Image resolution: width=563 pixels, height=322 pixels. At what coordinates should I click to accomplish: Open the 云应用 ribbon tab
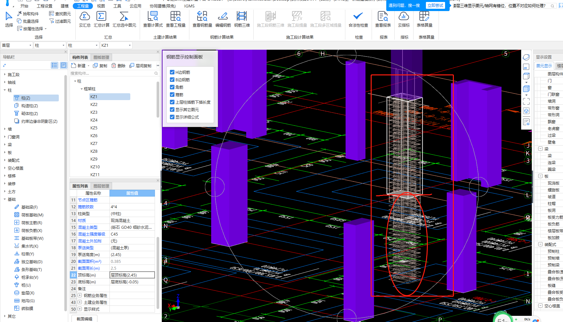tap(135, 6)
